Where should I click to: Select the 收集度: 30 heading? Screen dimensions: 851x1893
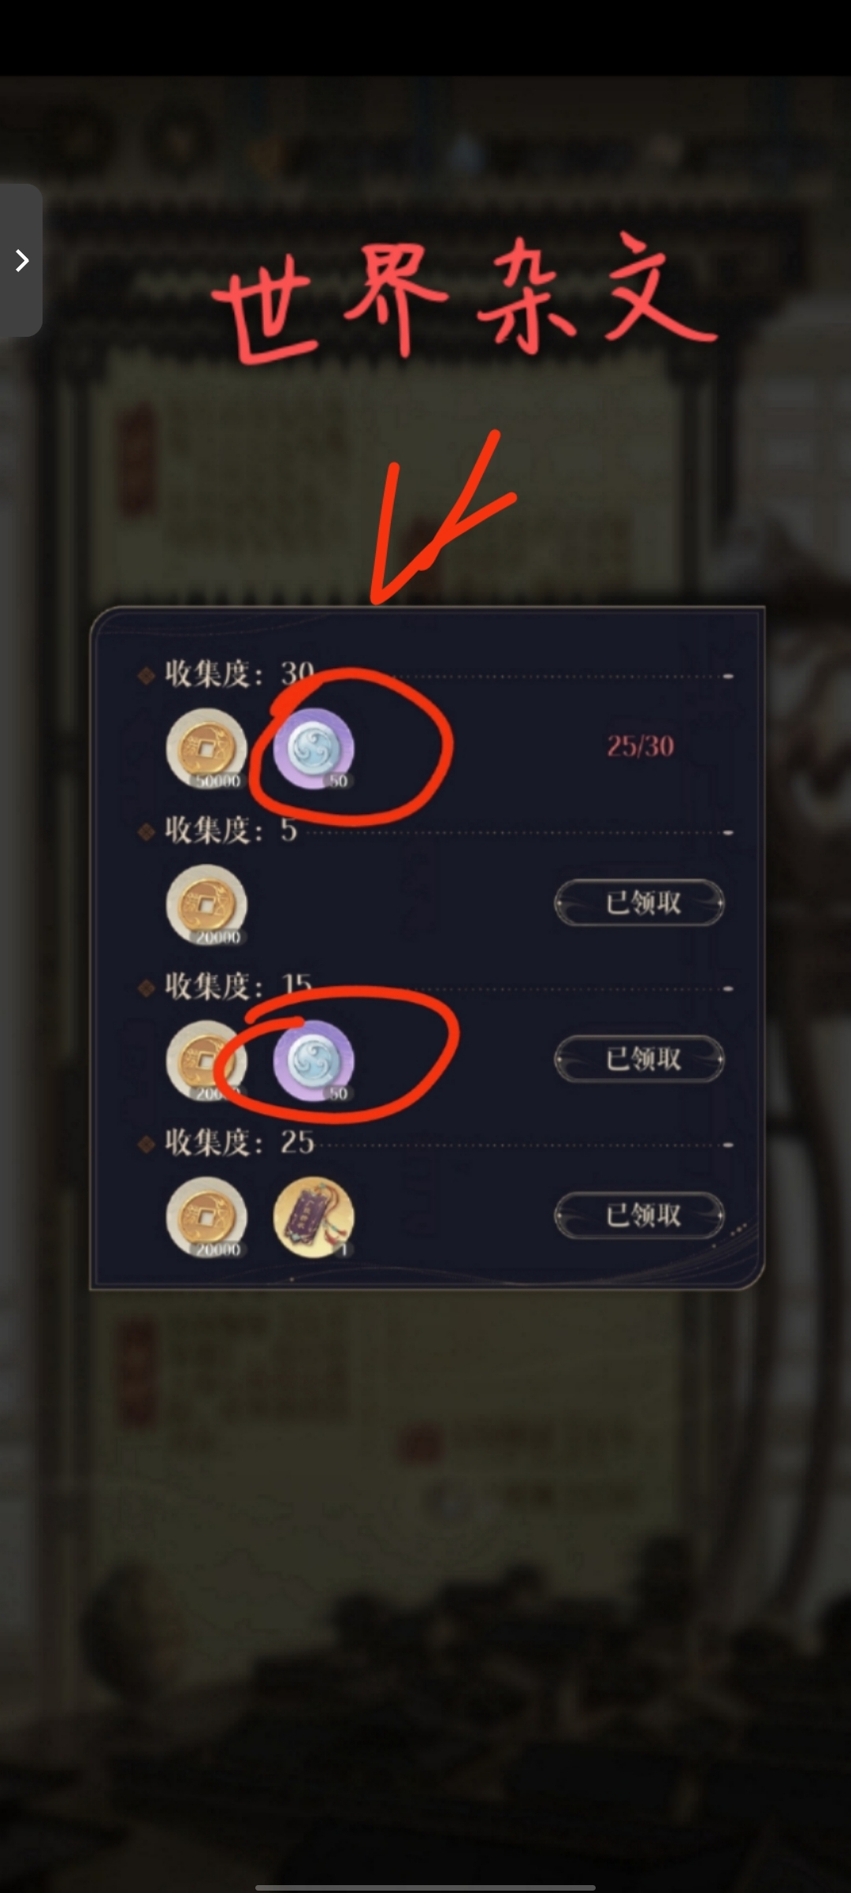click(239, 674)
